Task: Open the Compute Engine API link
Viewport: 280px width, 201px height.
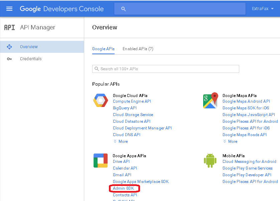Action: click(x=132, y=101)
